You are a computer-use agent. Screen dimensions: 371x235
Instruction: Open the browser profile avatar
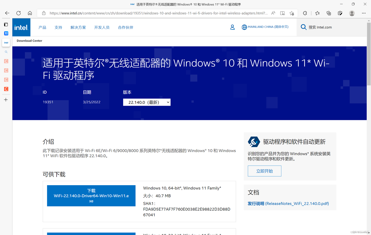[x=352, y=13]
